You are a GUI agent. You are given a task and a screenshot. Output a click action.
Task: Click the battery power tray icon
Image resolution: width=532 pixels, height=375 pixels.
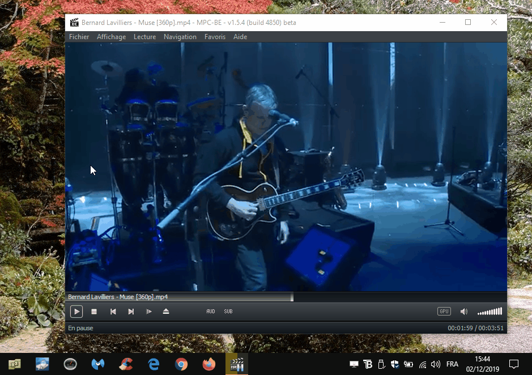tap(408, 364)
